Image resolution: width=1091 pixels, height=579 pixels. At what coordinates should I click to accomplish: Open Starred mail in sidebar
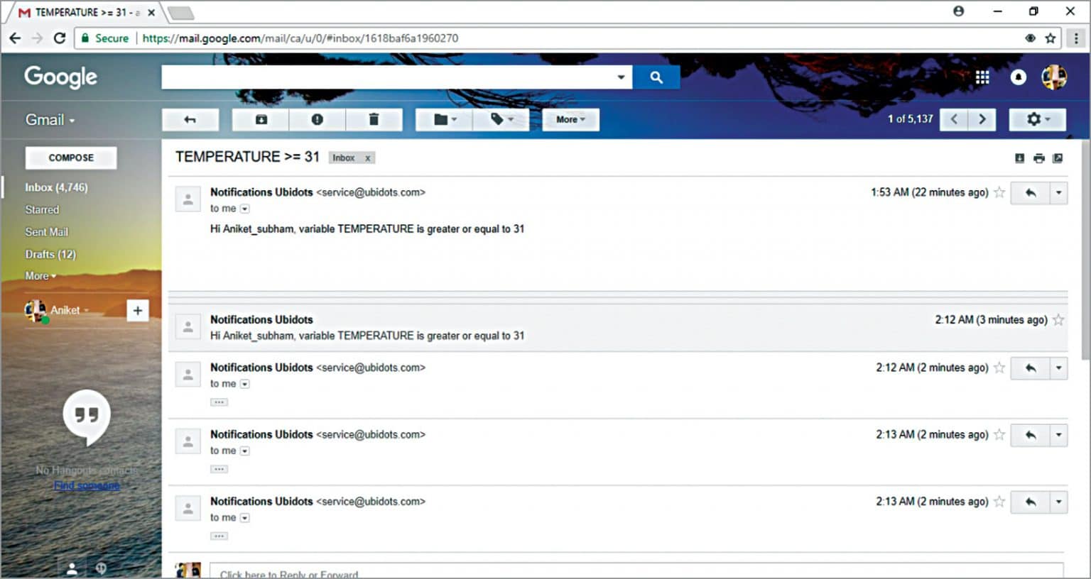pos(42,209)
